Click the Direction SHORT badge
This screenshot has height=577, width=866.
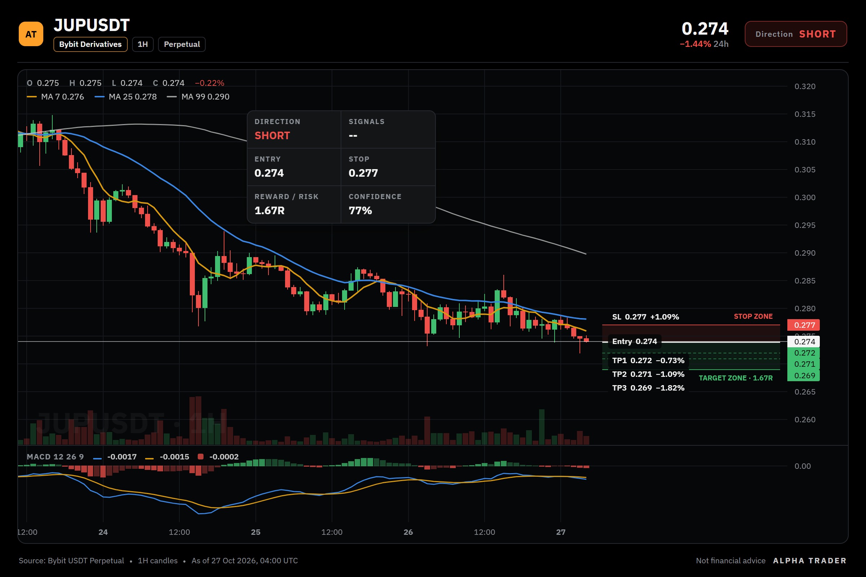(796, 34)
